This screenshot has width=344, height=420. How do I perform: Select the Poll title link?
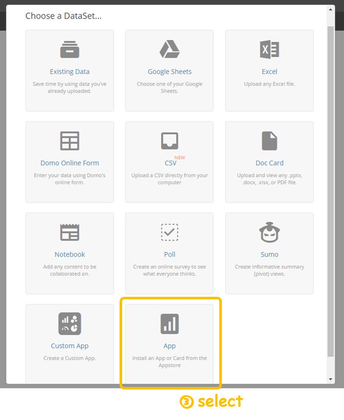tap(169, 254)
